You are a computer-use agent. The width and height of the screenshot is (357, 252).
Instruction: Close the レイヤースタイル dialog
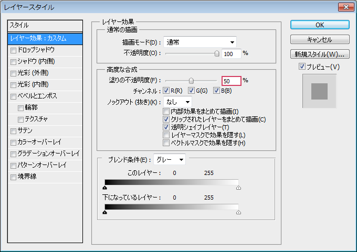pyautogui.click(x=346, y=7)
